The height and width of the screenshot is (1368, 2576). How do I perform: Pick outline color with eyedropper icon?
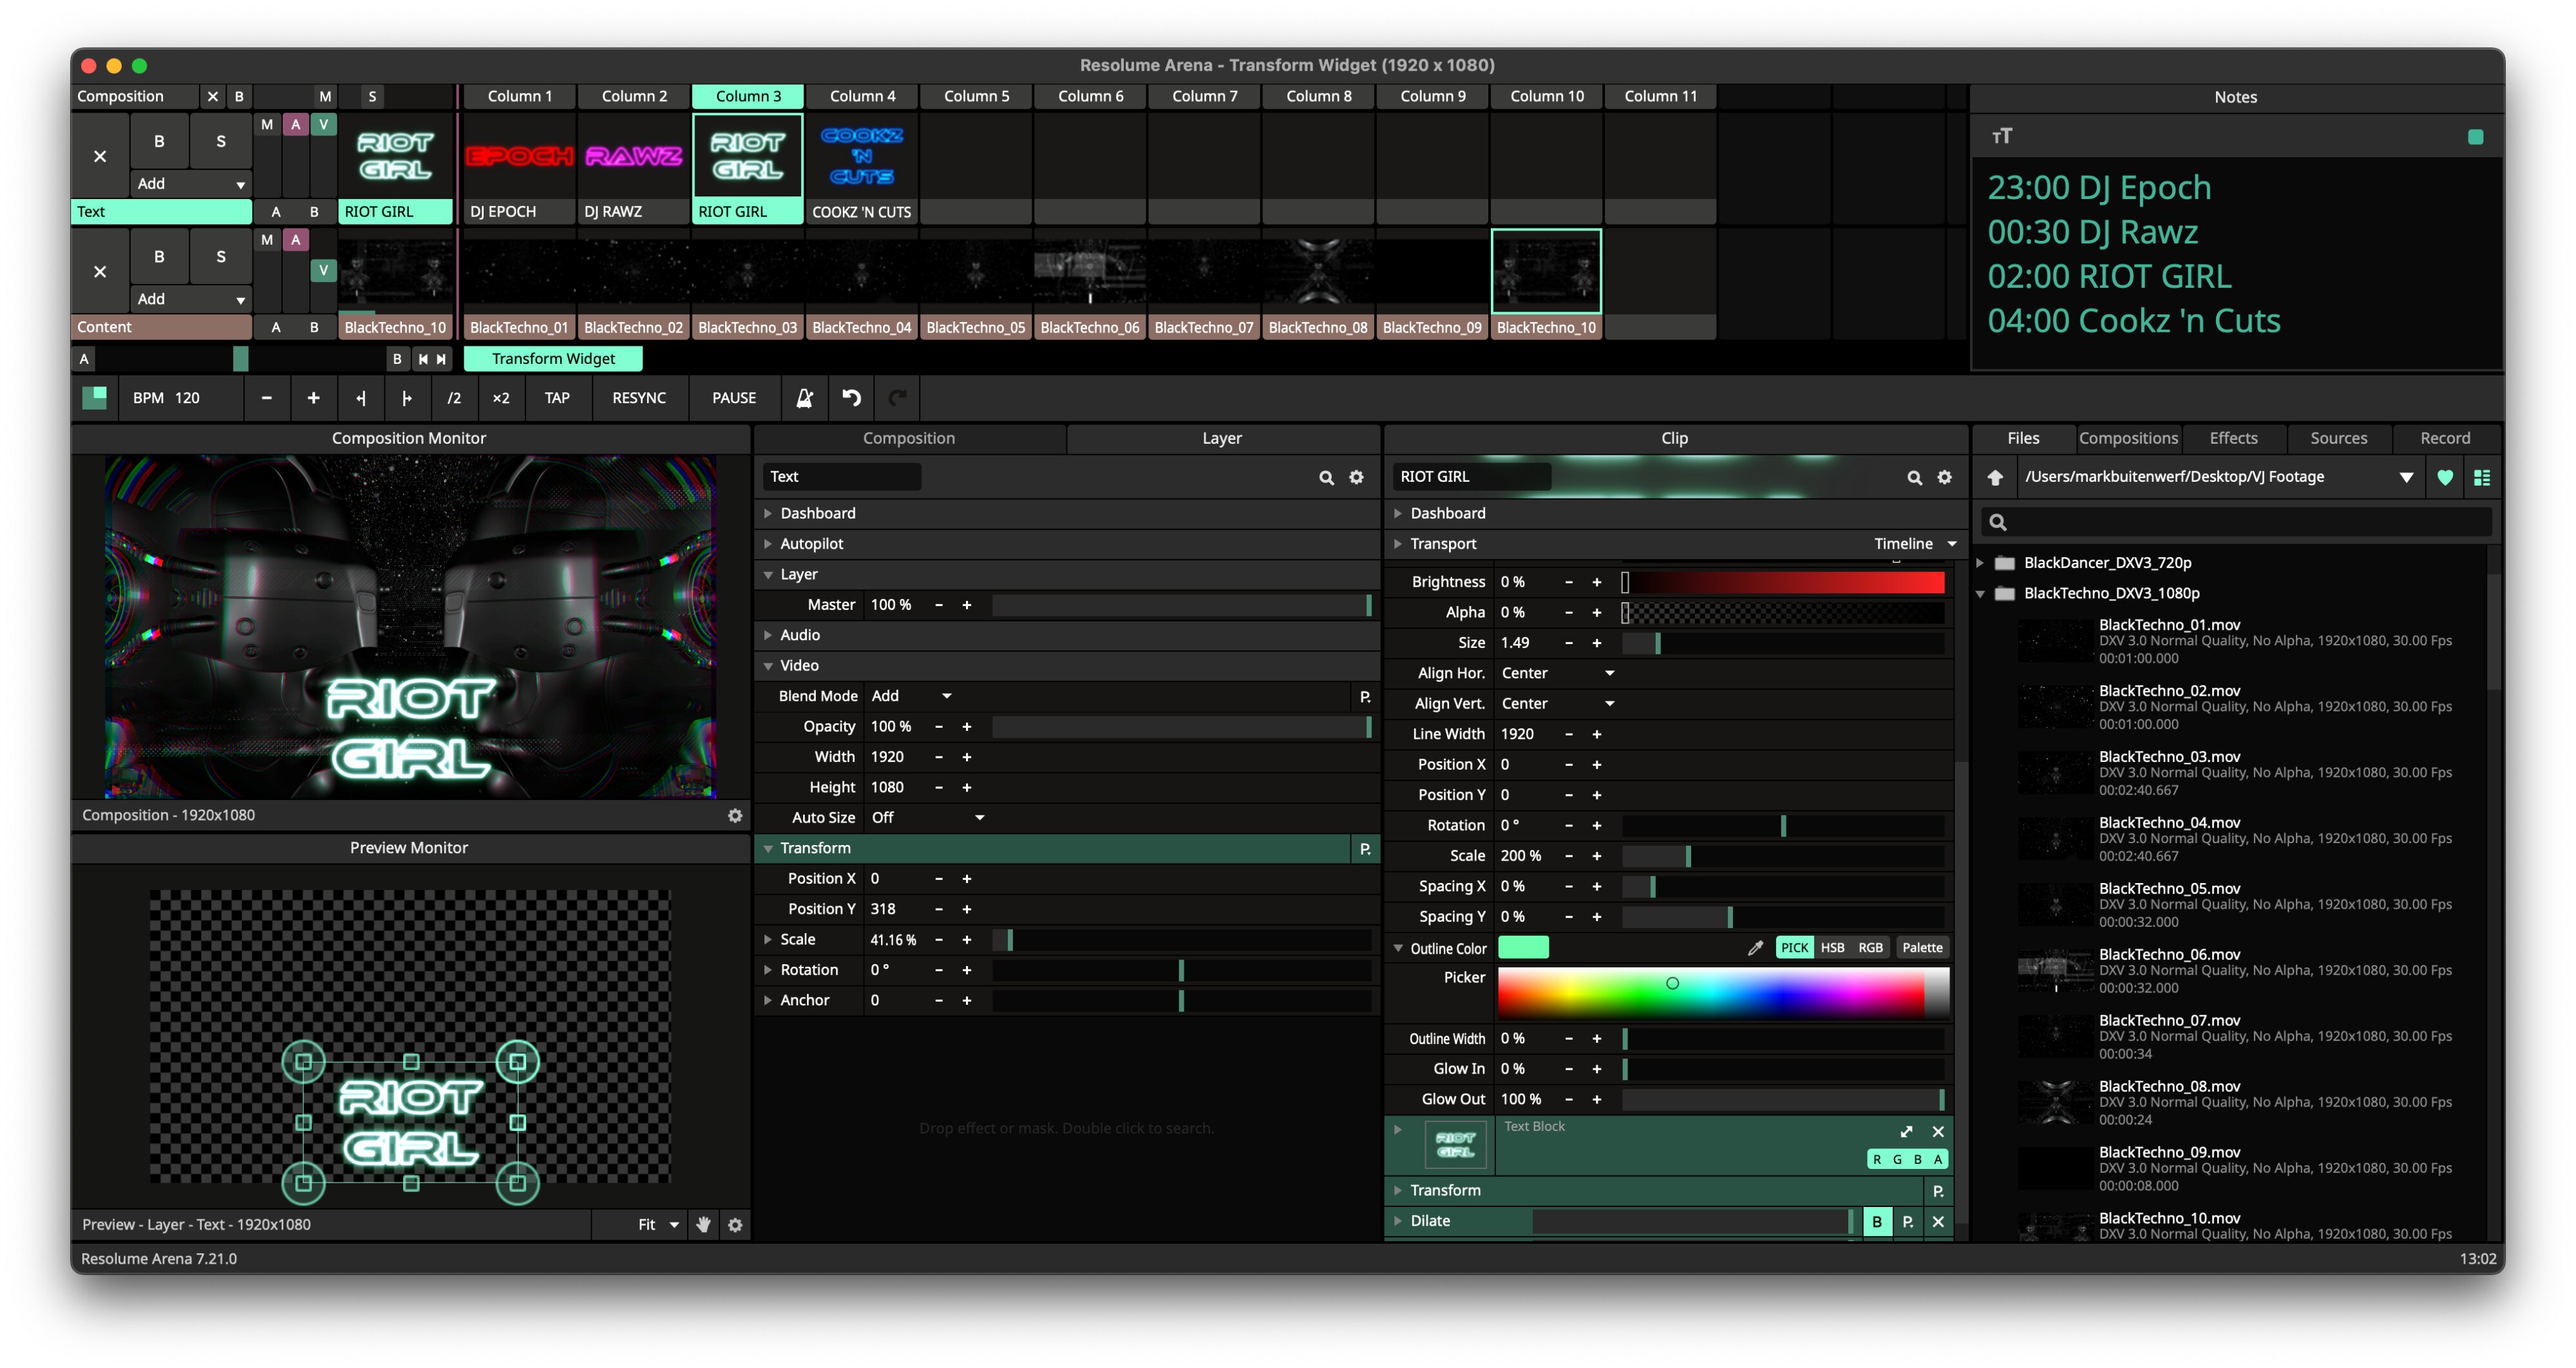tap(1755, 948)
